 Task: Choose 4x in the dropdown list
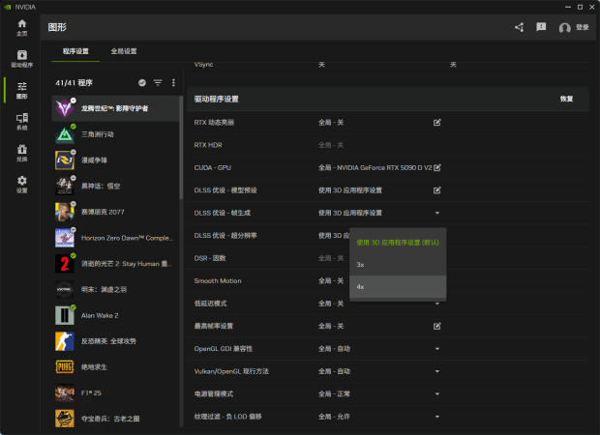pos(398,287)
